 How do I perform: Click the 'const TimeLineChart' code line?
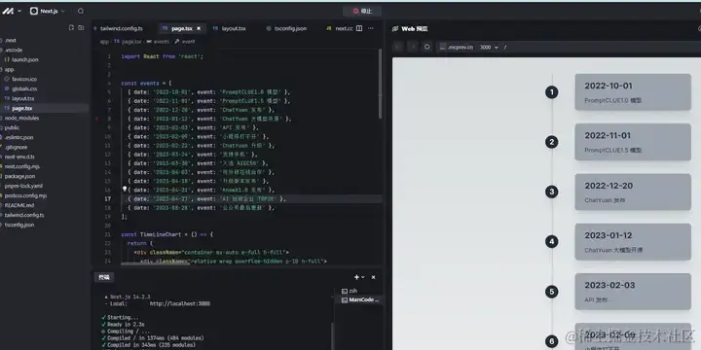click(x=167, y=235)
